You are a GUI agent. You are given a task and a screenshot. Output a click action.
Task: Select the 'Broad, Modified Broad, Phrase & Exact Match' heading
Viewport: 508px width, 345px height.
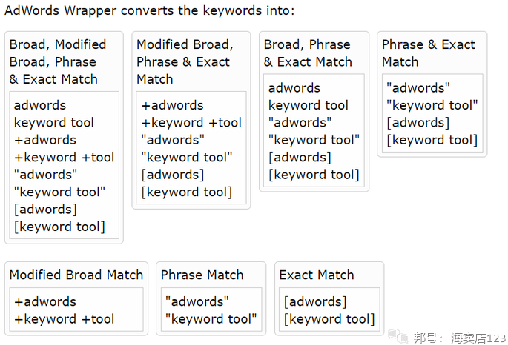[x=58, y=62]
